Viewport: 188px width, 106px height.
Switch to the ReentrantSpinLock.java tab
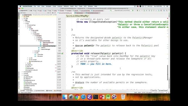click(93, 13)
